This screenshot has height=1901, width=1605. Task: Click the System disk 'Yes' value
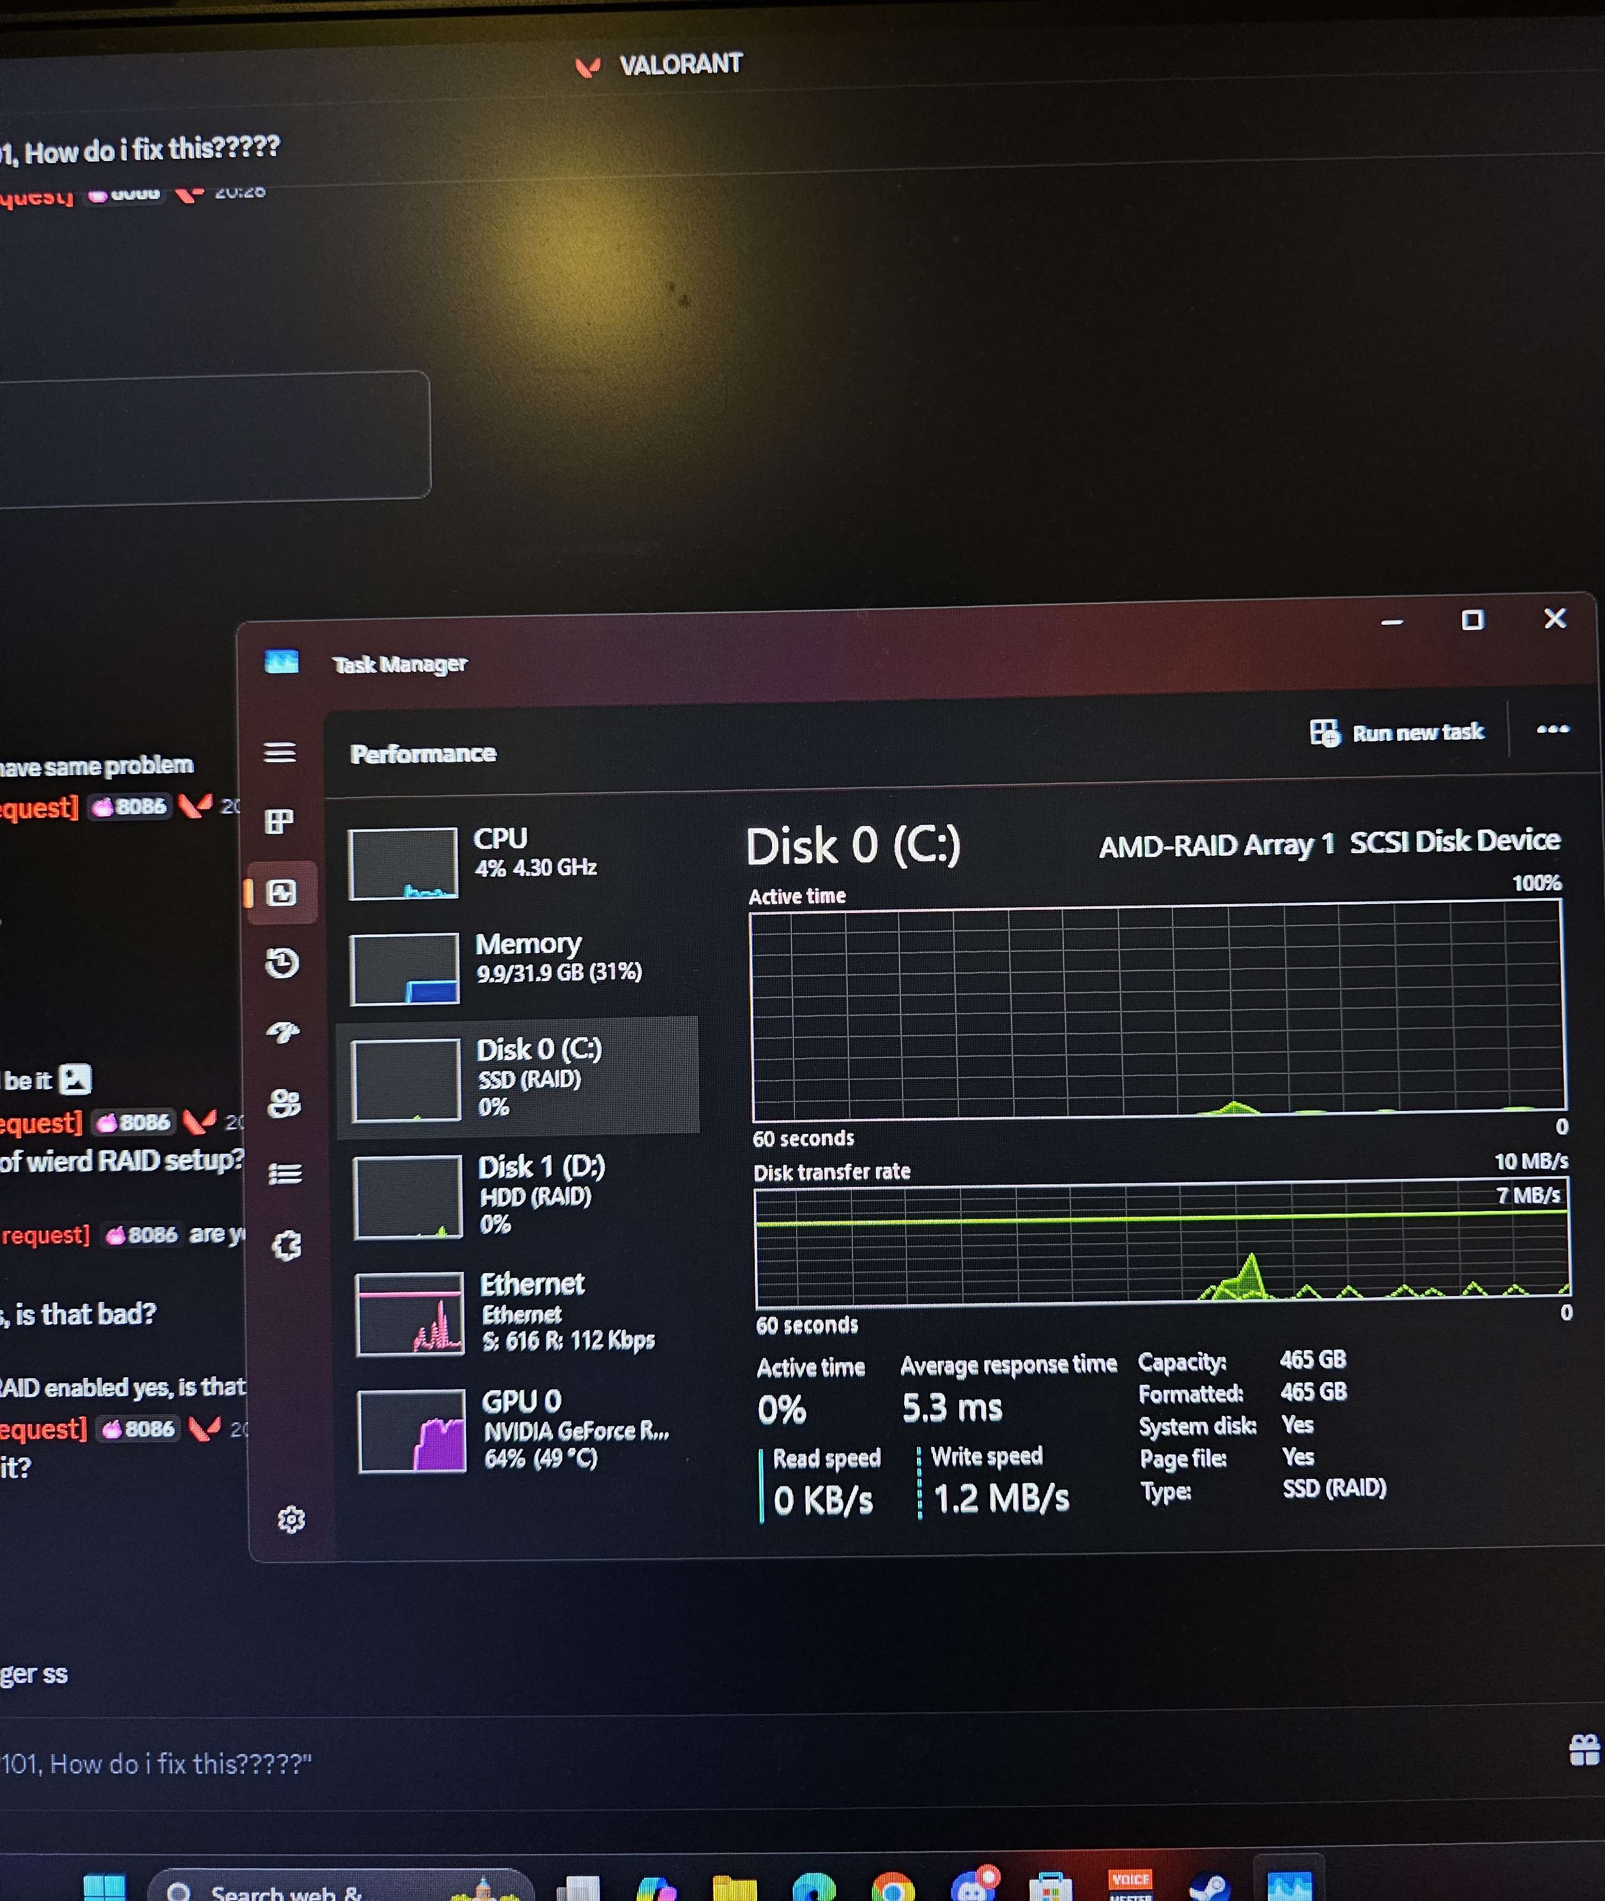tap(1297, 1424)
